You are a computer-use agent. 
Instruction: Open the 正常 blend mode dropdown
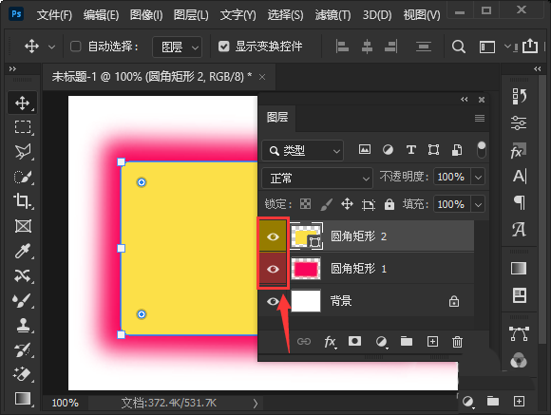pyautogui.click(x=317, y=179)
